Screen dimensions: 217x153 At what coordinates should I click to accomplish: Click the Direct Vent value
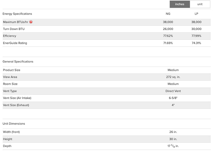coord(173,91)
